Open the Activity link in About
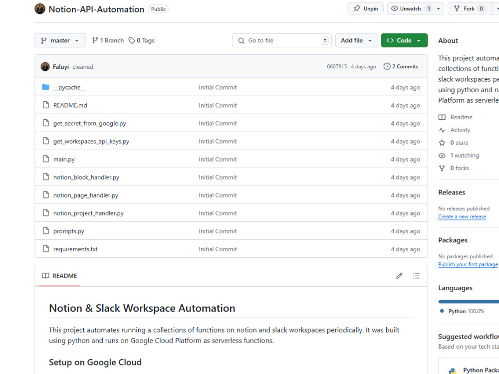The width and height of the screenshot is (499, 374). [x=454, y=130]
